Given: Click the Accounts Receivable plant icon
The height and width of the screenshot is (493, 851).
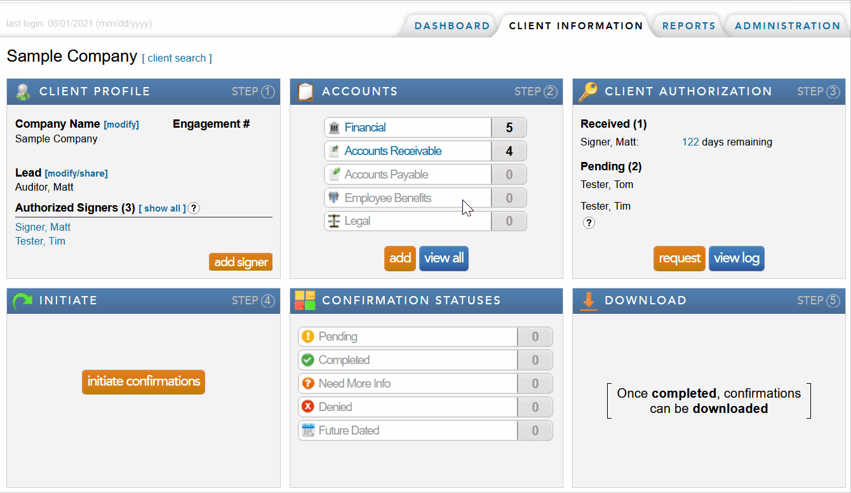Looking at the screenshot, I should (335, 151).
